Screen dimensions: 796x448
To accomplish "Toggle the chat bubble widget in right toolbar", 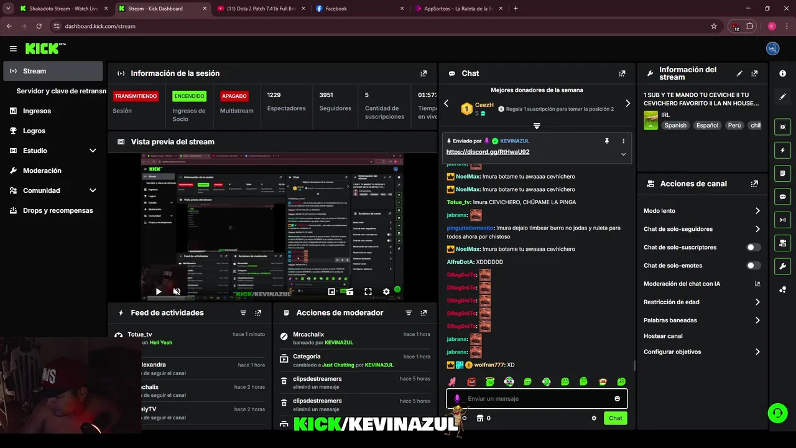I will [782, 197].
